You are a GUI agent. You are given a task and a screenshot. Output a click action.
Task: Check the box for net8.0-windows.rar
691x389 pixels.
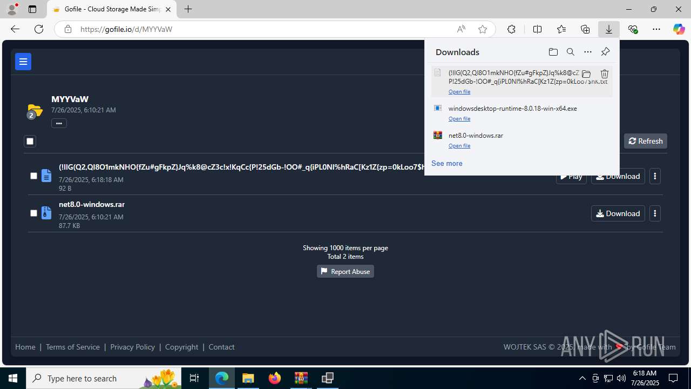tap(33, 213)
